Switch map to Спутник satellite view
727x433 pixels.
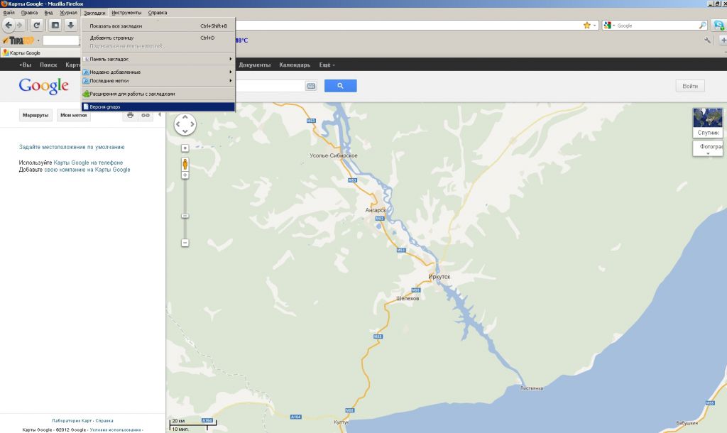pos(708,121)
